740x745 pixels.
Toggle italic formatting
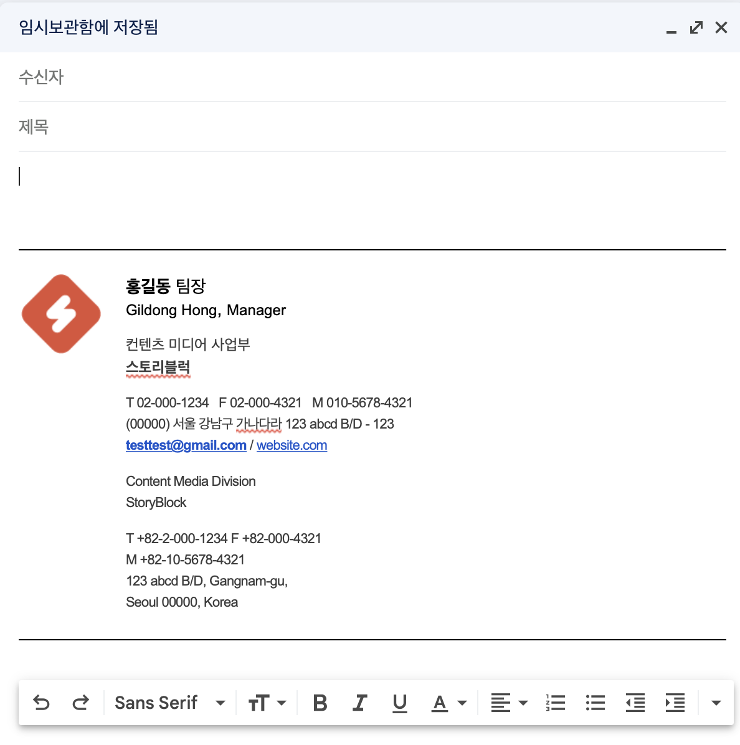359,702
